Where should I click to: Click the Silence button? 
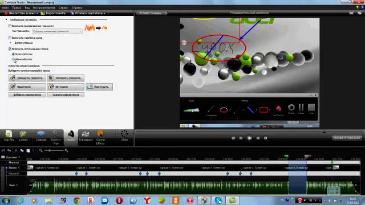point(99,87)
